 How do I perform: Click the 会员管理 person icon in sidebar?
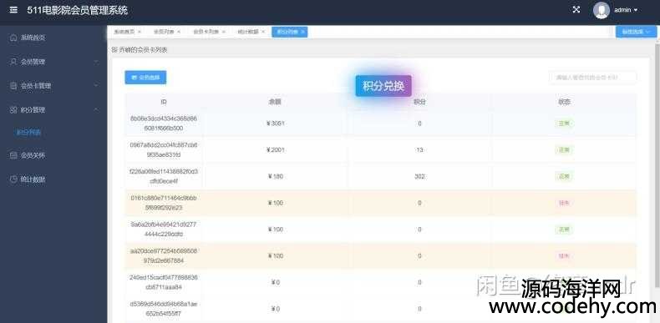click(x=13, y=62)
